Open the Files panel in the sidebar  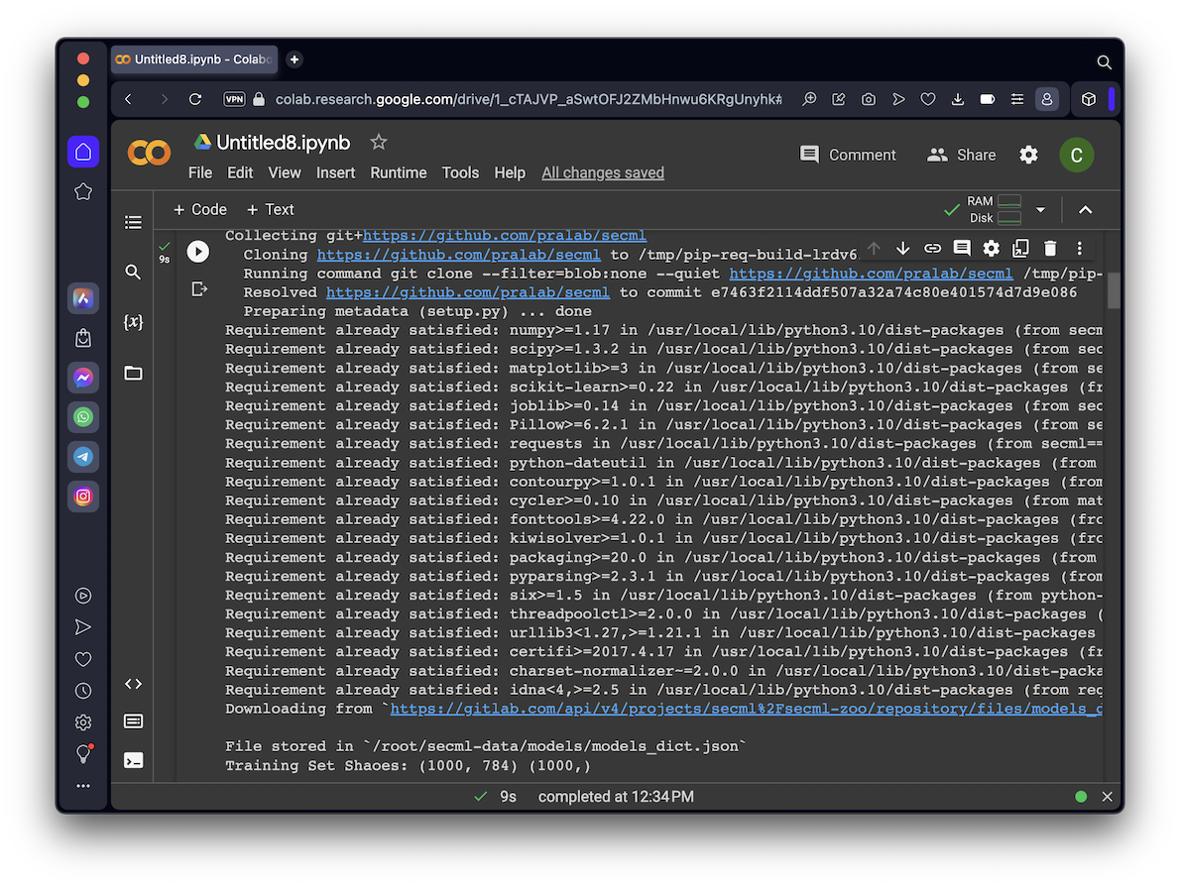(133, 374)
